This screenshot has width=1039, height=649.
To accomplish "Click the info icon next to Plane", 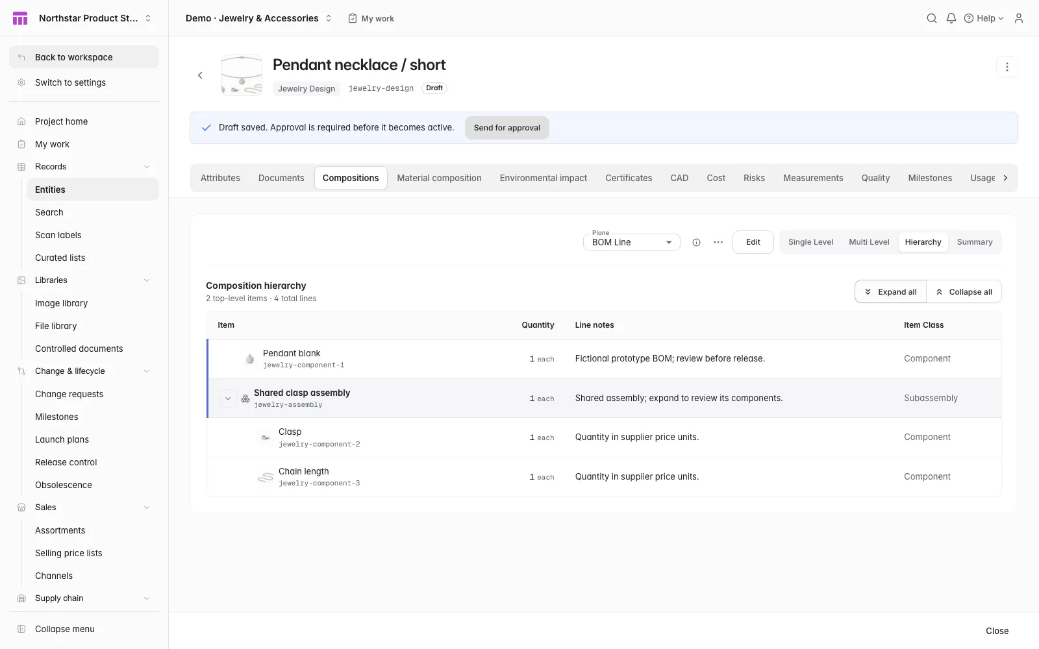I will point(696,242).
